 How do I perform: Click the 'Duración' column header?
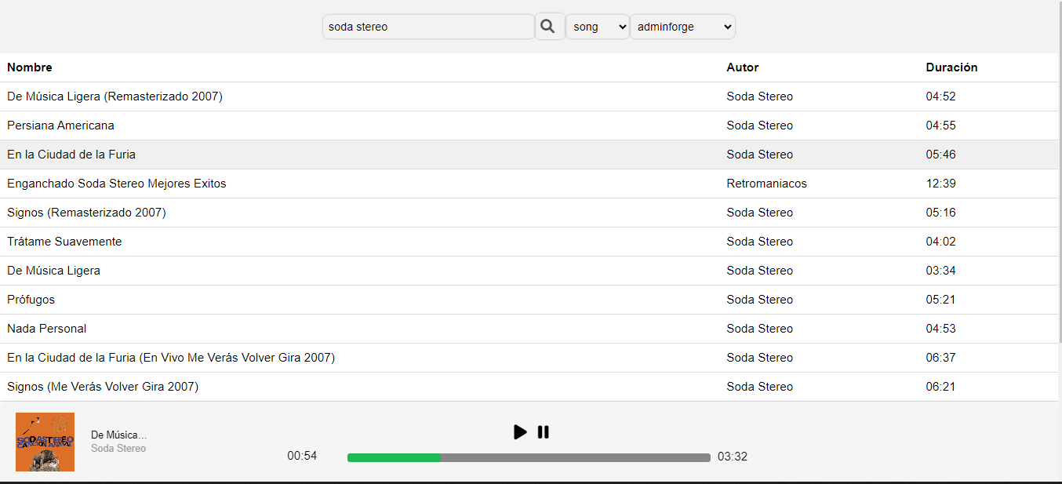pos(951,67)
